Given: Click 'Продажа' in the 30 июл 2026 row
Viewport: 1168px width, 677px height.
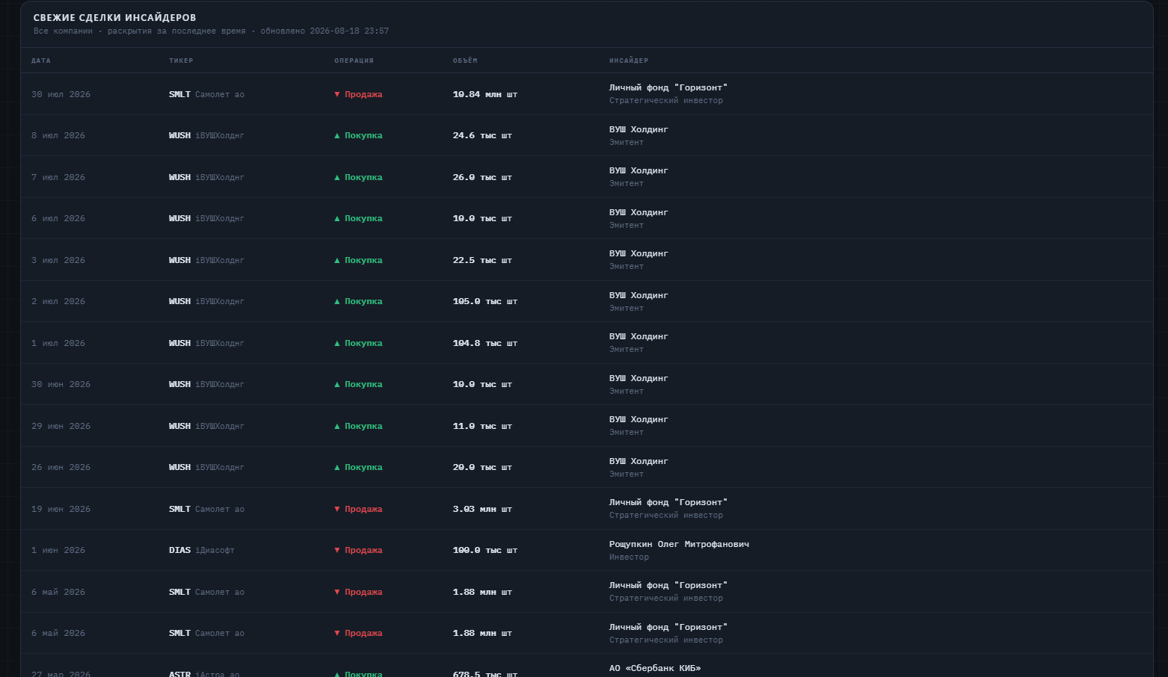Looking at the screenshot, I should coord(358,94).
